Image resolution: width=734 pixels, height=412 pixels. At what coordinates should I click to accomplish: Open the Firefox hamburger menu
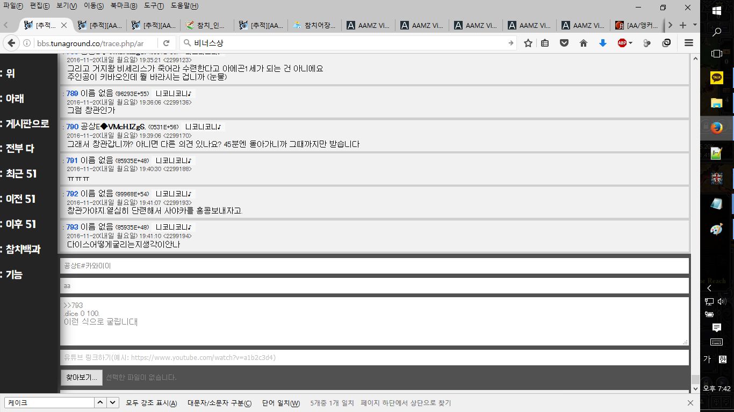(x=688, y=43)
